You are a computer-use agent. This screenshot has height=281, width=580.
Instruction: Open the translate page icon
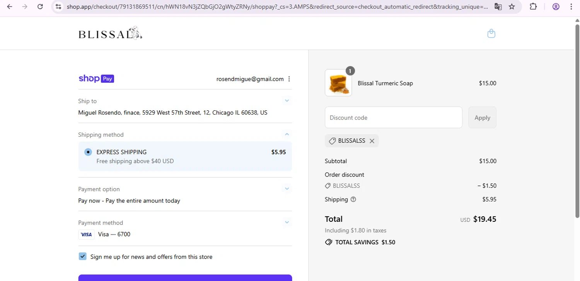[x=498, y=7]
